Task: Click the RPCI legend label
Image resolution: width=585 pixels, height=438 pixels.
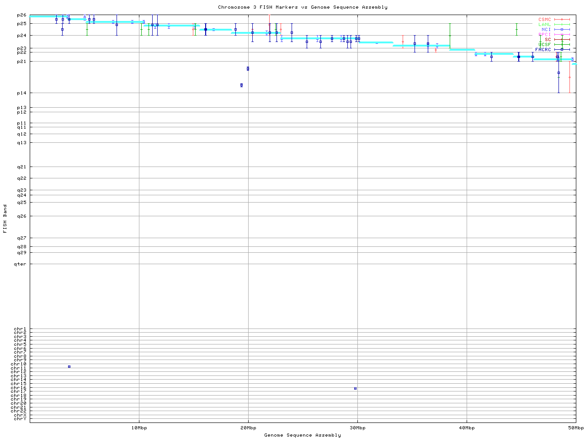Action: click(x=544, y=34)
